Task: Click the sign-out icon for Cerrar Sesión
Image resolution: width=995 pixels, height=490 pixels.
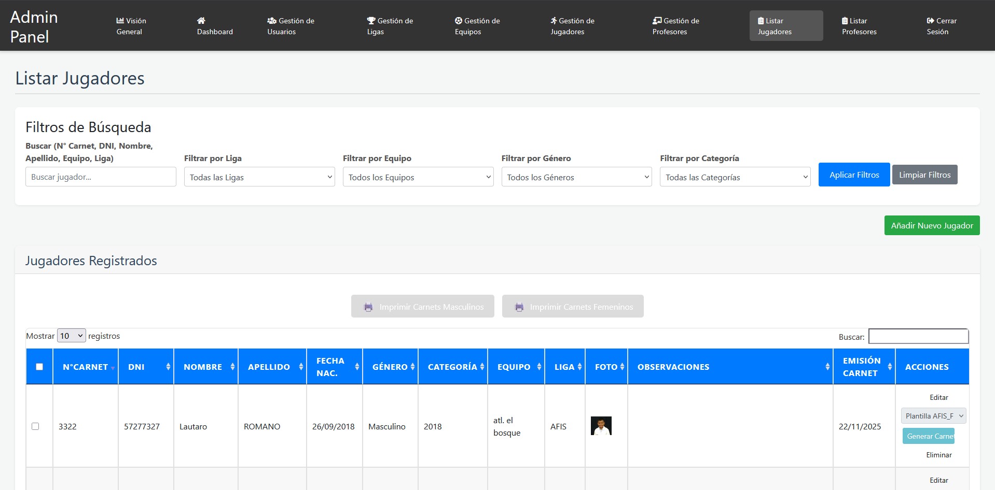Action: click(x=930, y=21)
